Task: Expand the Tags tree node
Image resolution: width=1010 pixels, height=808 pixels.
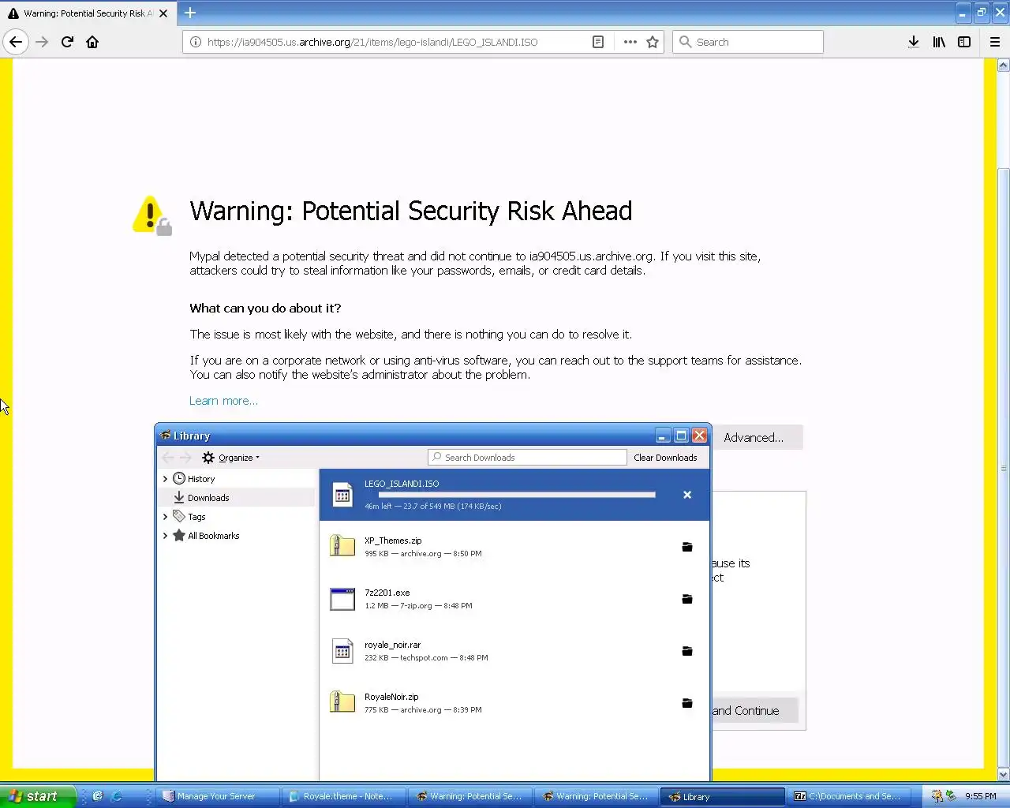Action: (x=165, y=517)
